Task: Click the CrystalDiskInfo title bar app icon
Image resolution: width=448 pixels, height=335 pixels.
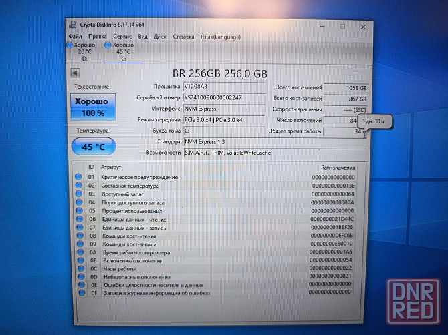Action: (72, 27)
